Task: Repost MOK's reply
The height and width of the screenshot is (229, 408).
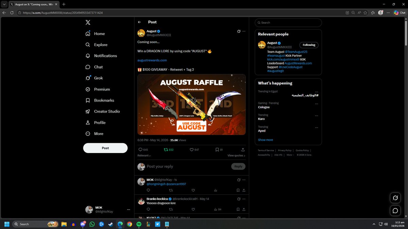Action: pos(171,190)
